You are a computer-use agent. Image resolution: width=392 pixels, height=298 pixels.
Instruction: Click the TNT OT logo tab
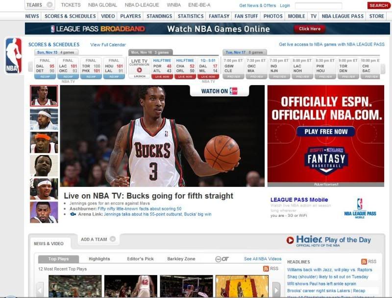click(222, 259)
